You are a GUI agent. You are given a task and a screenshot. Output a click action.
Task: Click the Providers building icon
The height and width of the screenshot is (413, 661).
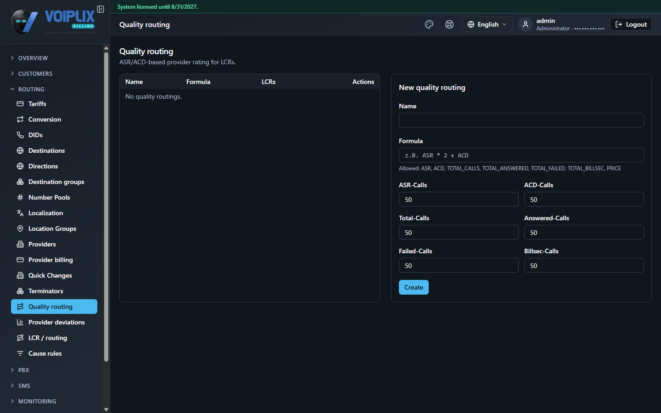[x=20, y=244]
